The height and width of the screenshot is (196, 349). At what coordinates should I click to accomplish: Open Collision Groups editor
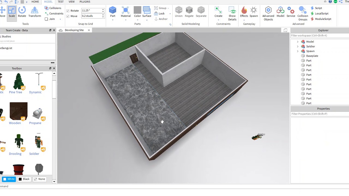(x=303, y=14)
